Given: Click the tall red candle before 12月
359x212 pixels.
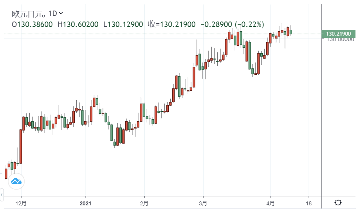Looking at the screenshot, I should pyautogui.click(x=21, y=146).
